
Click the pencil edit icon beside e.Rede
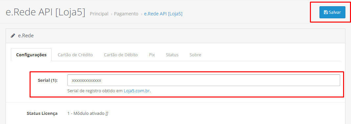tap(13, 35)
